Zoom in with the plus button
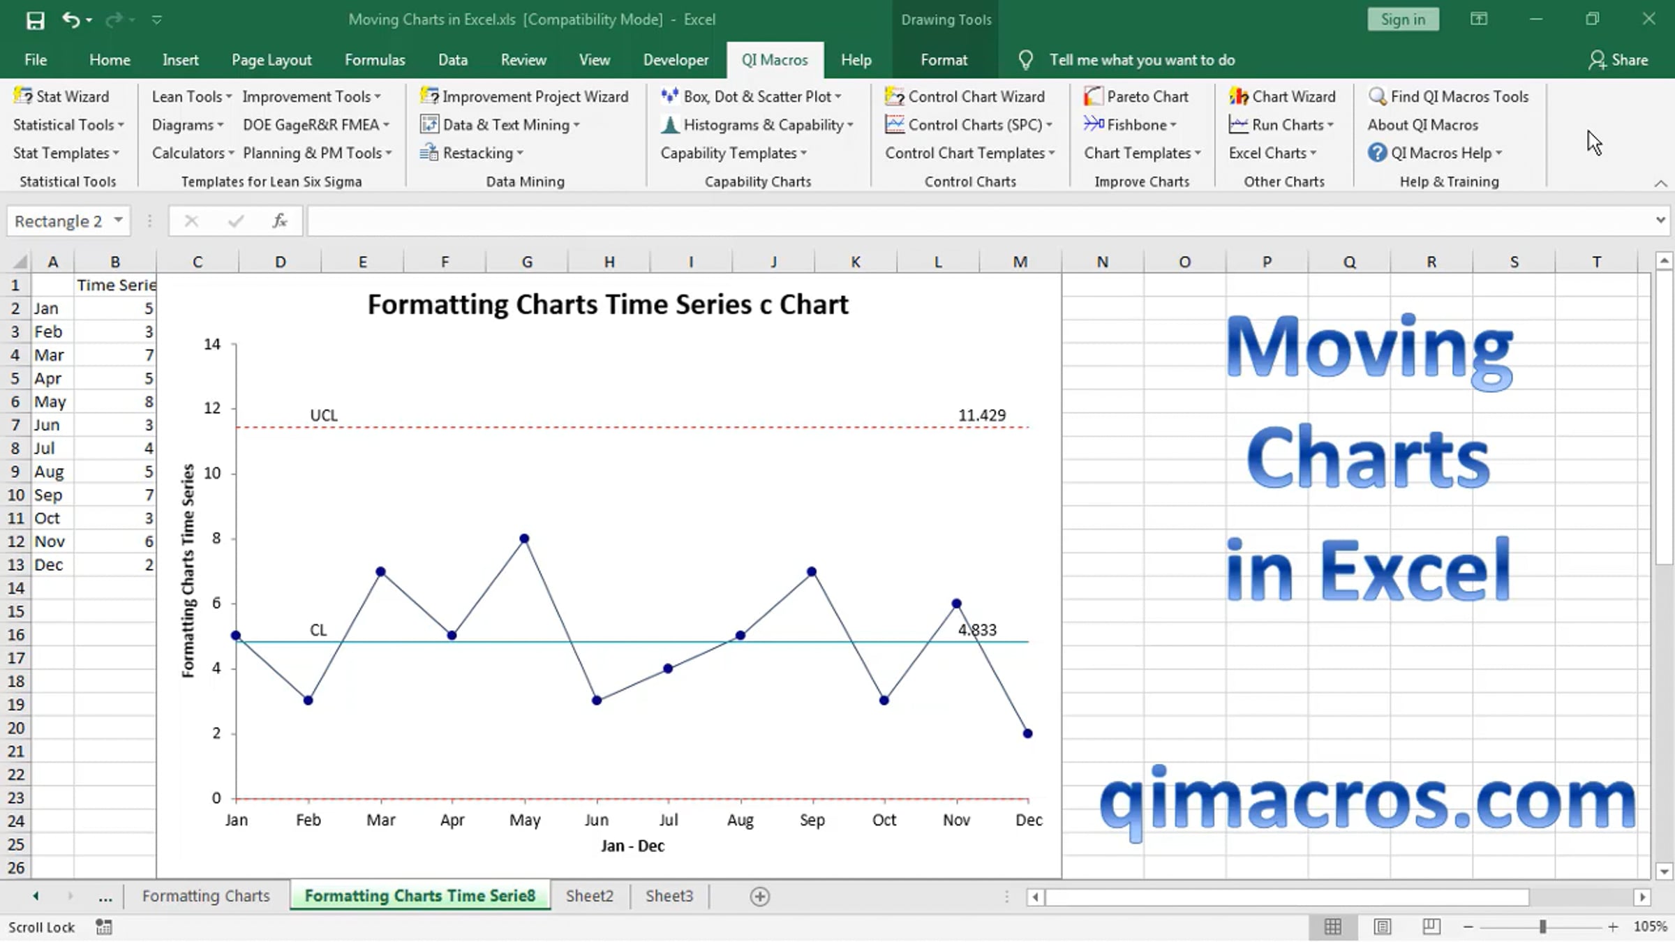Viewport: 1675px width, 942px height. click(1613, 927)
